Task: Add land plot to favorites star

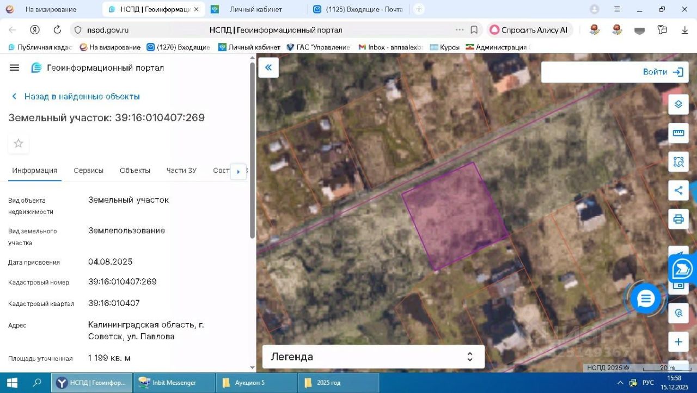Action: (19, 144)
